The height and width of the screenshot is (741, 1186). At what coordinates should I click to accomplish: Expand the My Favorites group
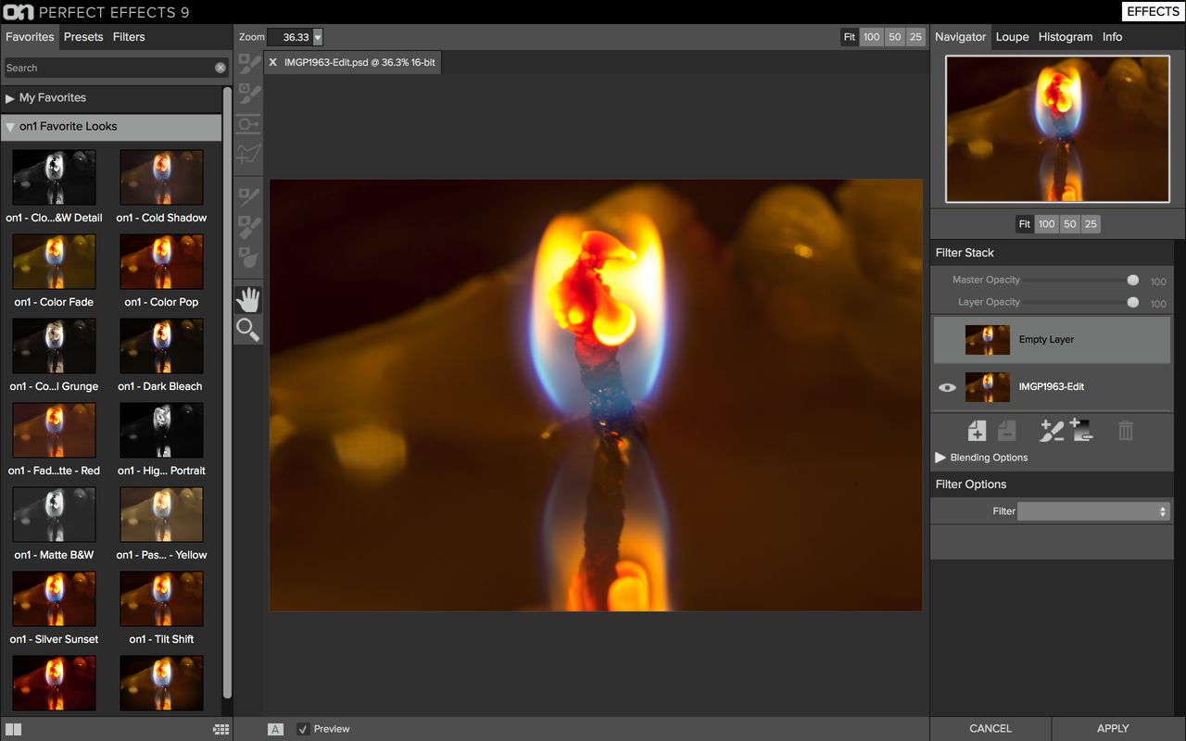(x=10, y=97)
